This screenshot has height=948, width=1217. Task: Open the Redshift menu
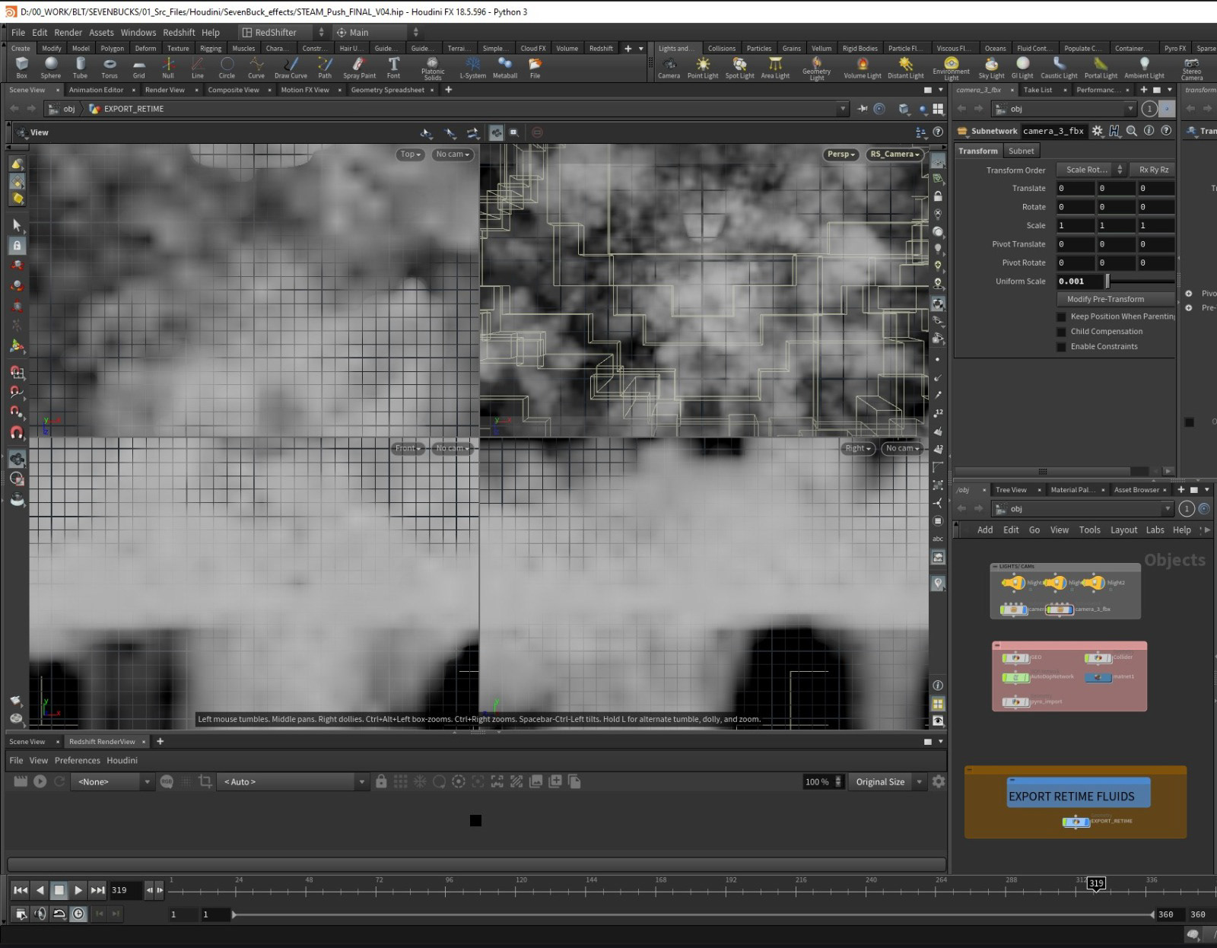[x=179, y=33]
